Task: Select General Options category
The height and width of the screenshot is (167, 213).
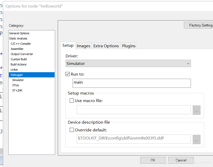Action: click(x=19, y=33)
